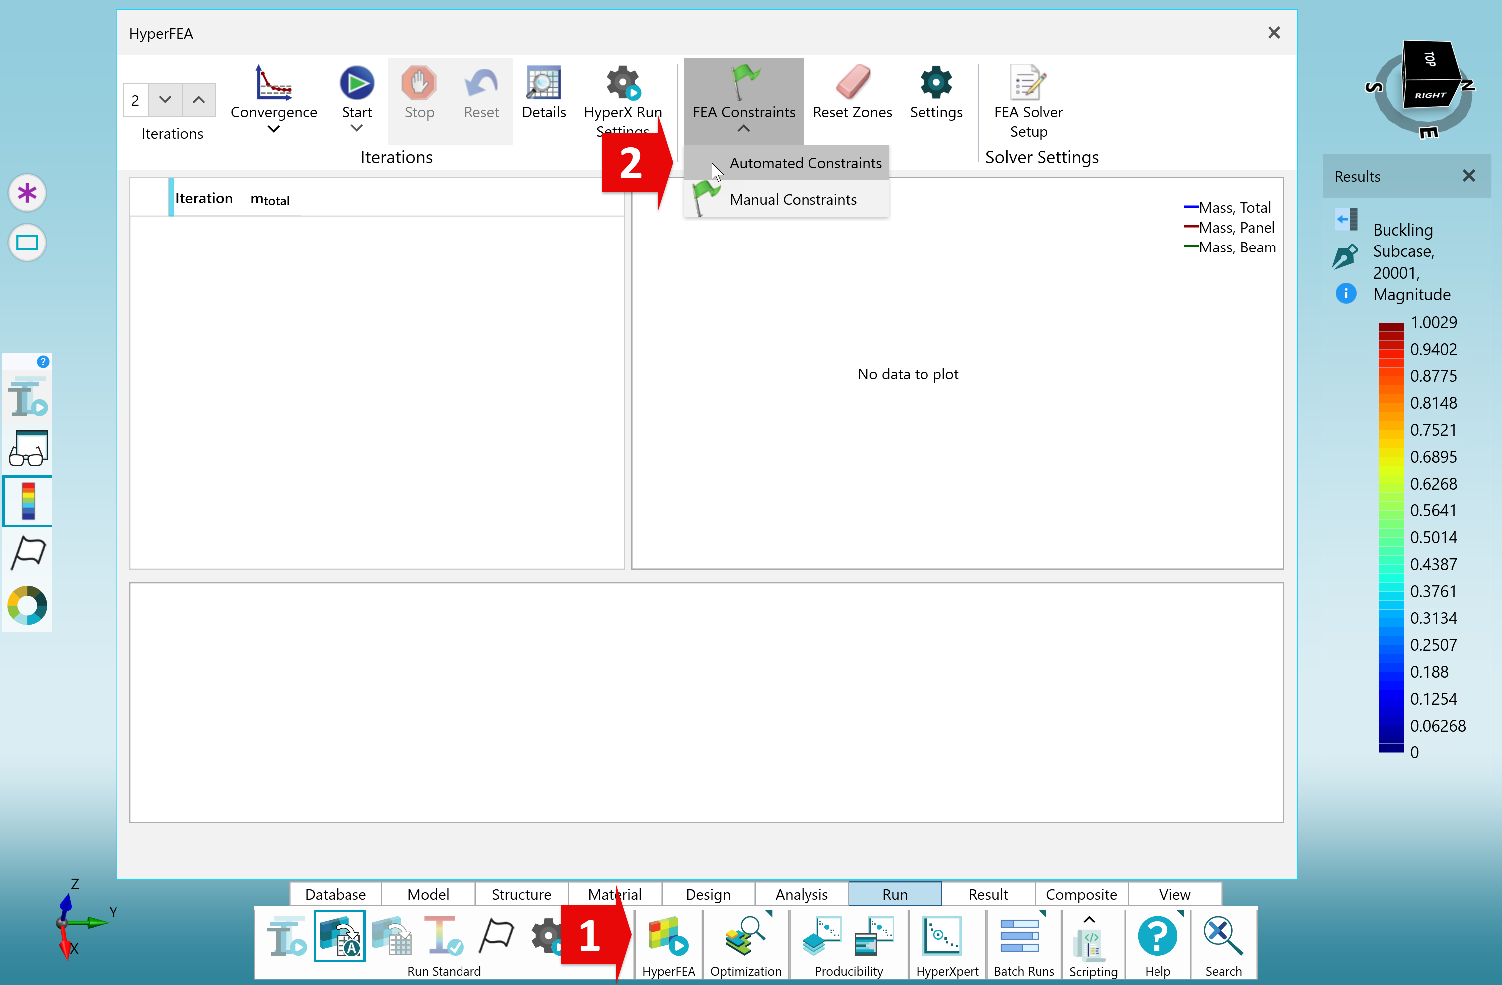Screen dimensions: 1502x985
Task: Close the HyperFEA dialog
Action: click(x=1274, y=33)
